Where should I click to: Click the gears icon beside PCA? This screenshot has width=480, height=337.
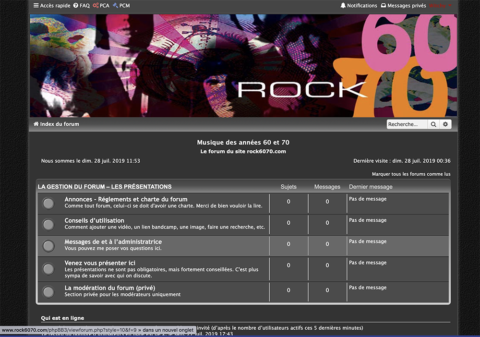click(96, 5)
